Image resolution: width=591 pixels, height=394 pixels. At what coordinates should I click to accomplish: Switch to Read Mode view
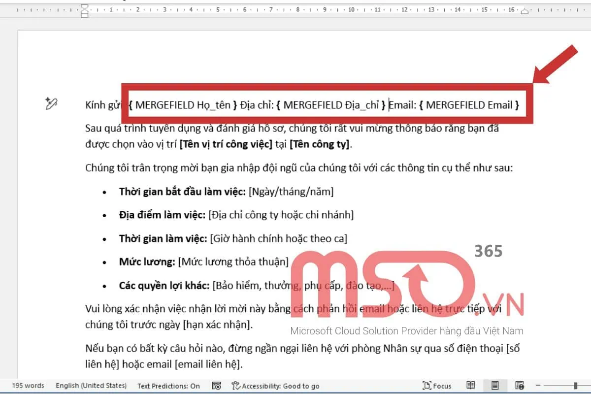click(471, 386)
